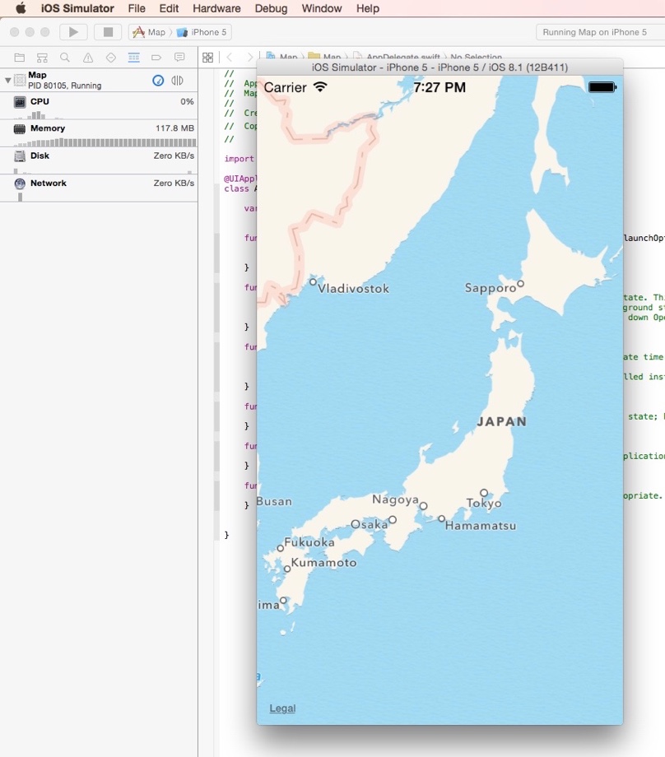The height and width of the screenshot is (757, 665).
Task: Click the 117.8 MB memory value
Action: coord(174,128)
